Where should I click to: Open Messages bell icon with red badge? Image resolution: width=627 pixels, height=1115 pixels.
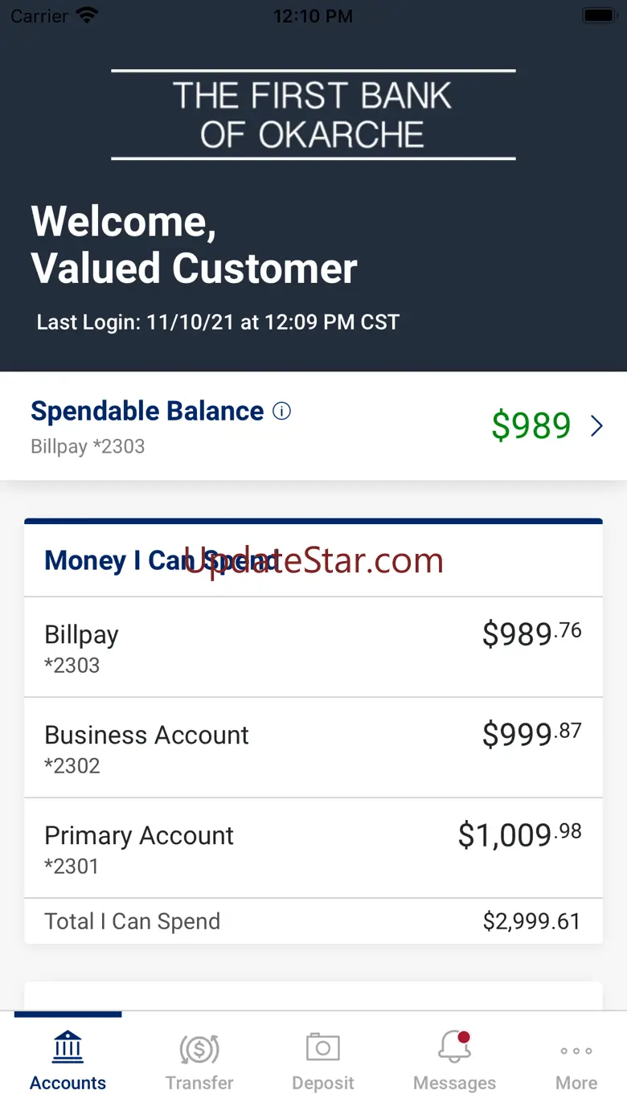(x=454, y=1047)
